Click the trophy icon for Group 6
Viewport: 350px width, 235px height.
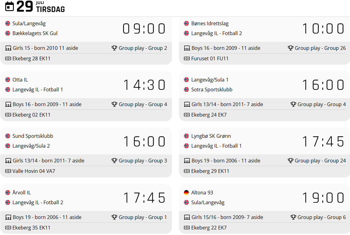pos(293,217)
